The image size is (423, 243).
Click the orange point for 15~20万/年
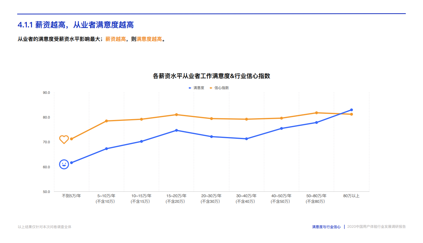177,115
